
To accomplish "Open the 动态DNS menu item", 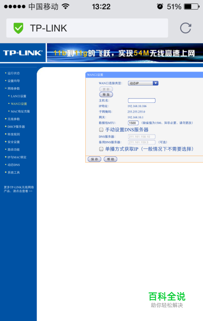I will [13, 165].
